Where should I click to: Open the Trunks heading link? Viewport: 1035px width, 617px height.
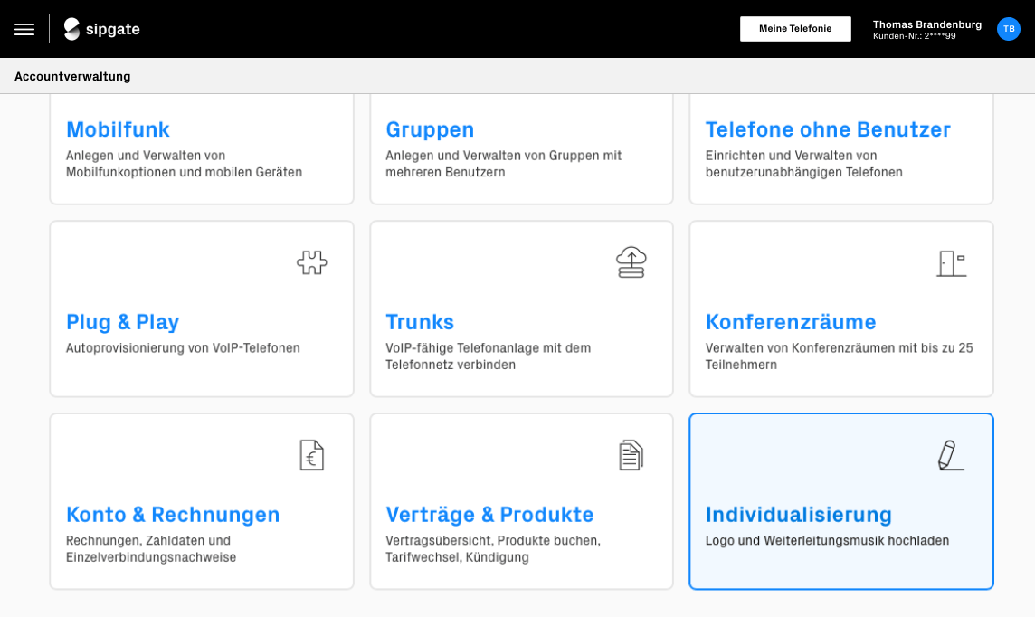(x=420, y=322)
